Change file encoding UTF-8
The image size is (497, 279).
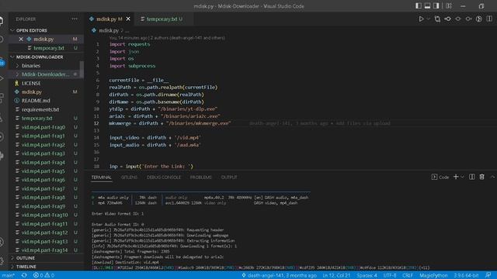click(390, 276)
